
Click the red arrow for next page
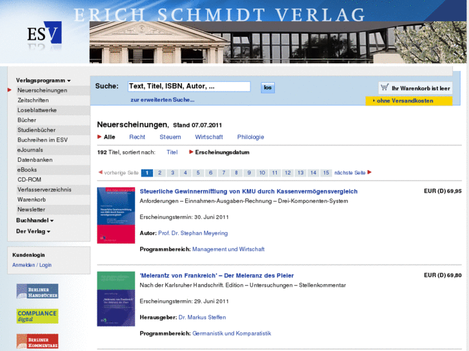370,172
